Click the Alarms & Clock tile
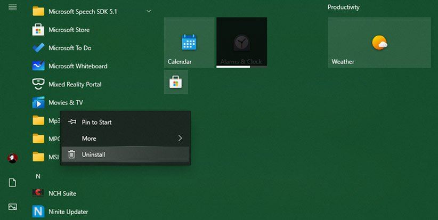 241,42
